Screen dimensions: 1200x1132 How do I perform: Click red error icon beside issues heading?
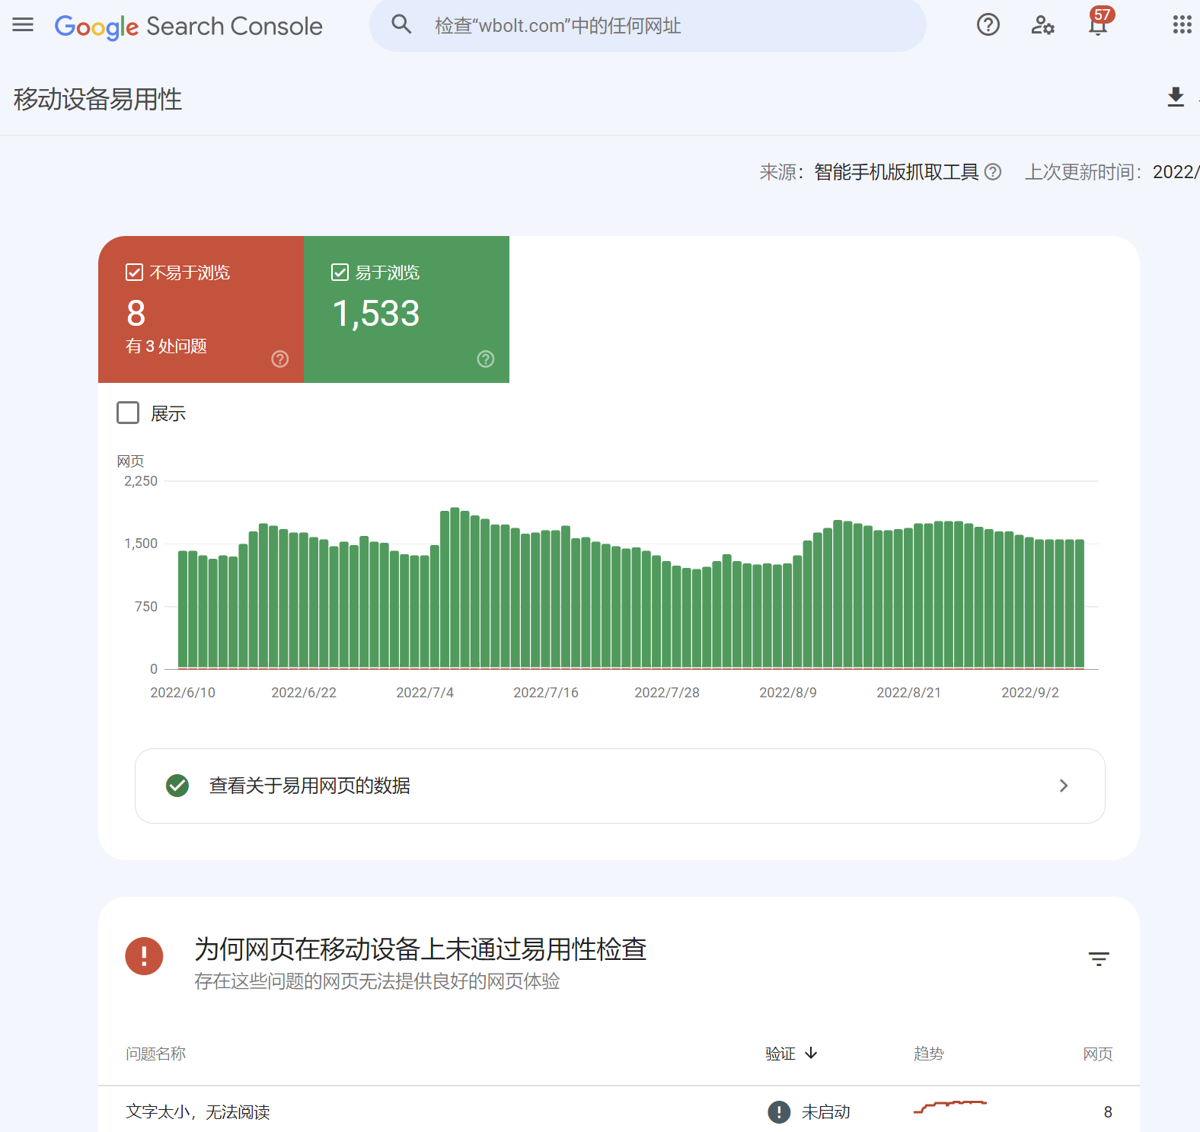pos(144,956)
